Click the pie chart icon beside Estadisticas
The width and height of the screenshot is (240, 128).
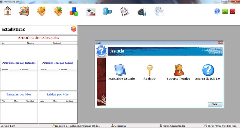point(73,29)
